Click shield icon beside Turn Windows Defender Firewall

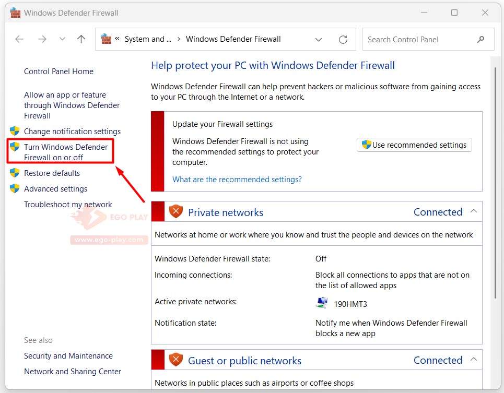15,147
